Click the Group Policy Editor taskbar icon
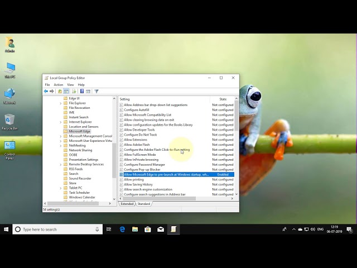The image size is (357, 268). pyautogui.click(x=173, y=229)
